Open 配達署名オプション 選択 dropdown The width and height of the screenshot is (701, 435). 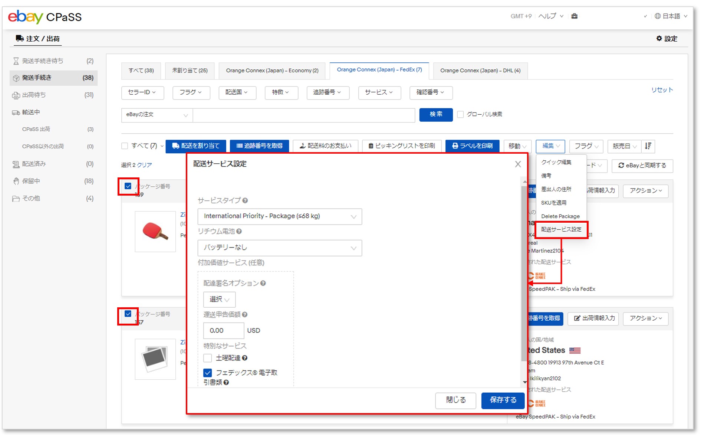click(x=219, y=300)
